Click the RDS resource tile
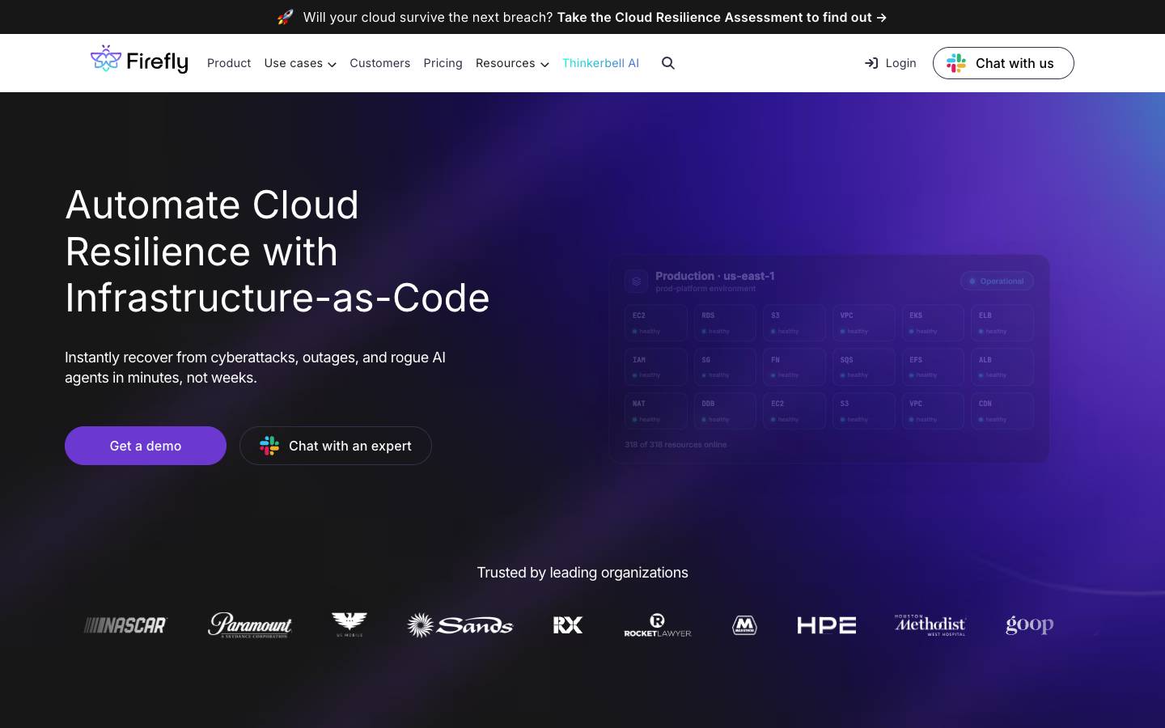 pos(725,323)
